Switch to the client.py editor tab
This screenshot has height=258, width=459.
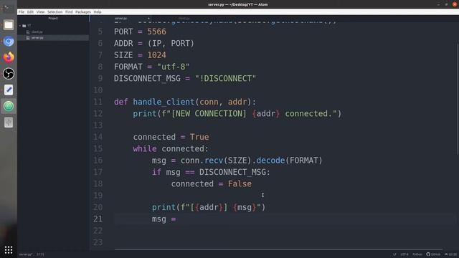(184, 19)
